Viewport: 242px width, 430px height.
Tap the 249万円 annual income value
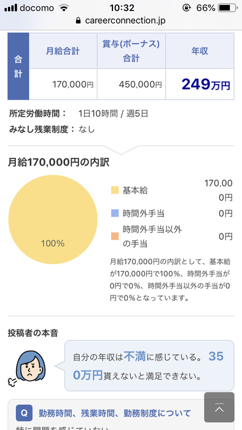(206, 84)
